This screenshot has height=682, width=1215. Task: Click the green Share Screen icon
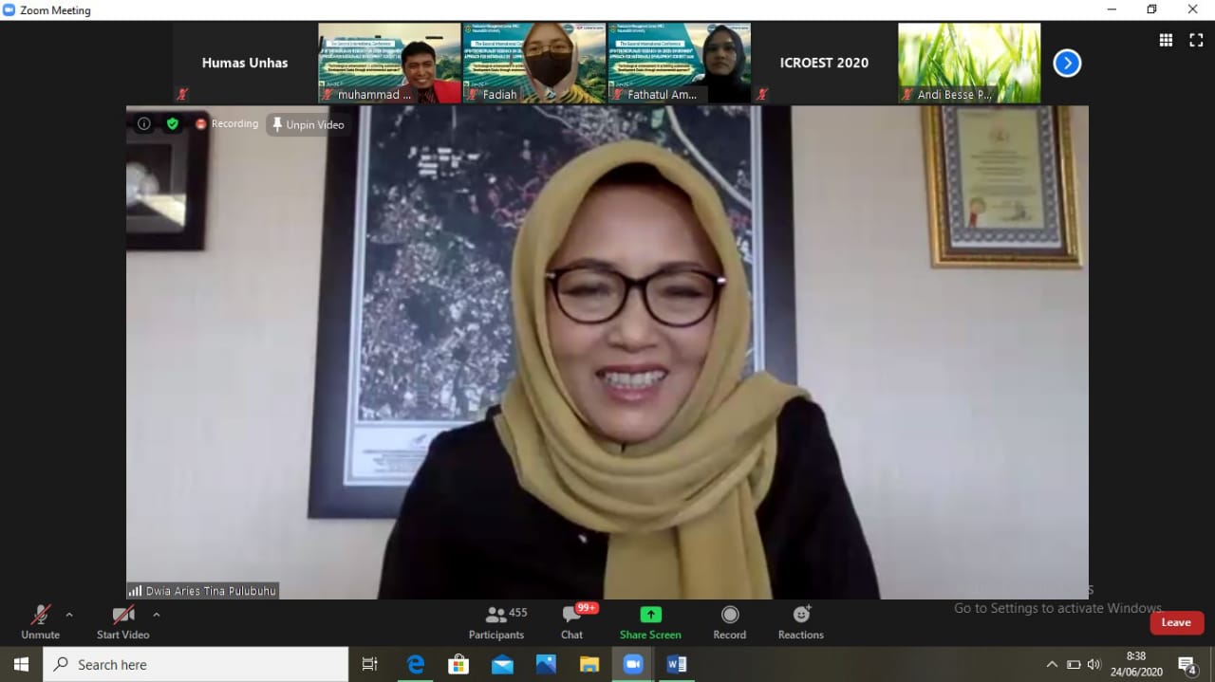(x=650, y=615)
